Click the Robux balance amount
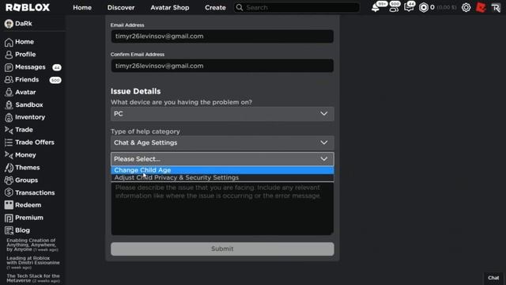 point(432,7)
